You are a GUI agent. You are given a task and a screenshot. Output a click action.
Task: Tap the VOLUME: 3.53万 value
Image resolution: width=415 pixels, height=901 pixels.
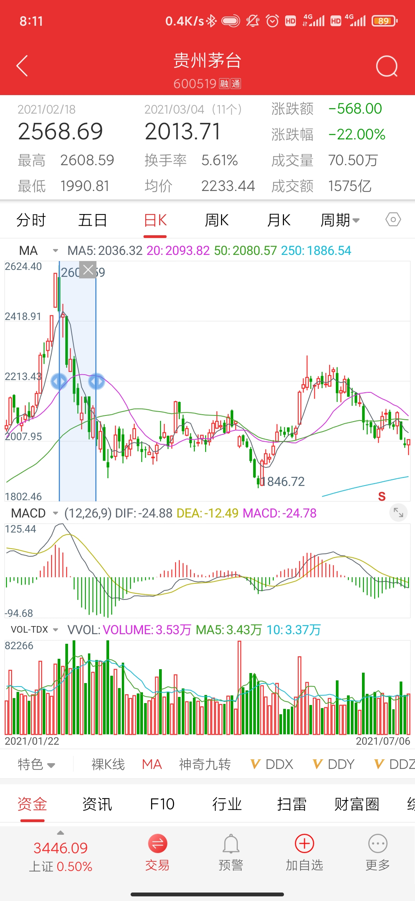pyautogui.click(x=147, y=630)
